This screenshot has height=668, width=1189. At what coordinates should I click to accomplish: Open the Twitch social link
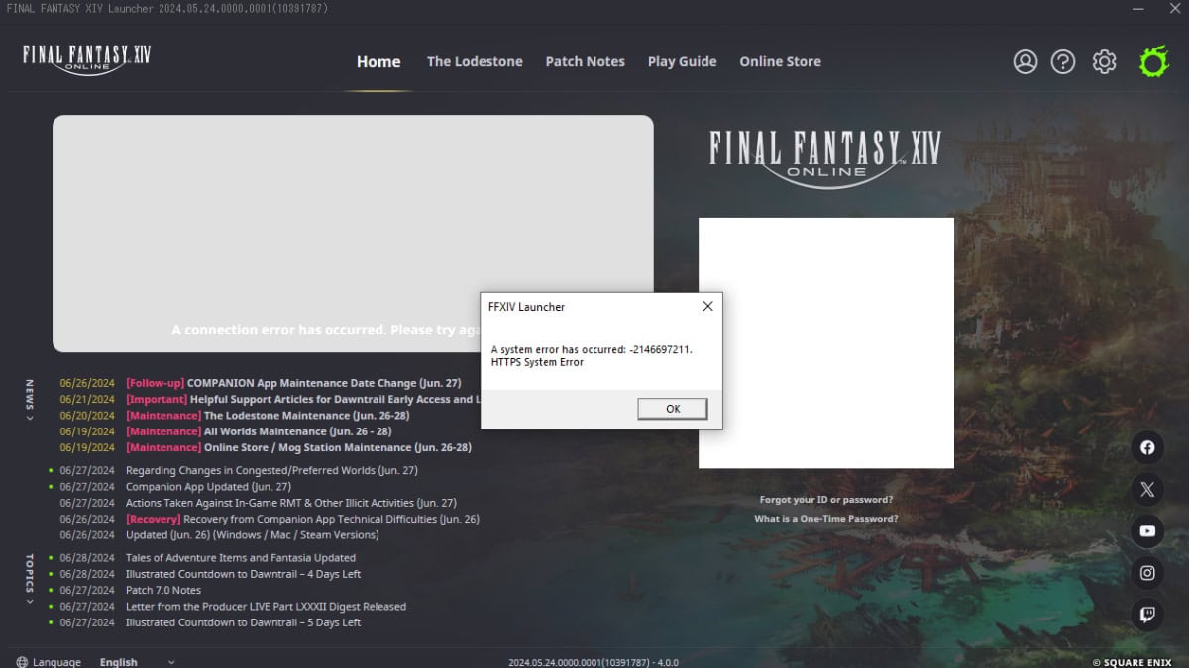pos(1147,614)
